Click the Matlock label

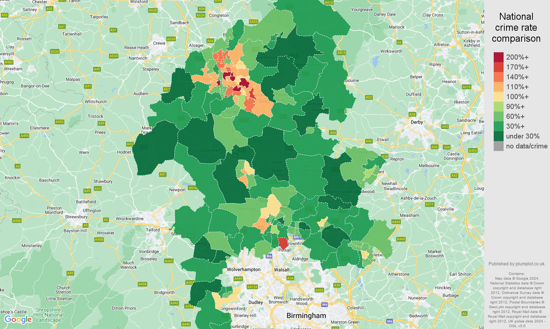coord(397,27)
